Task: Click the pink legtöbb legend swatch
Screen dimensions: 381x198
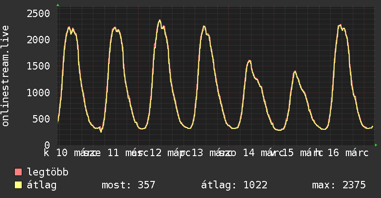Action: coord(18,172)
